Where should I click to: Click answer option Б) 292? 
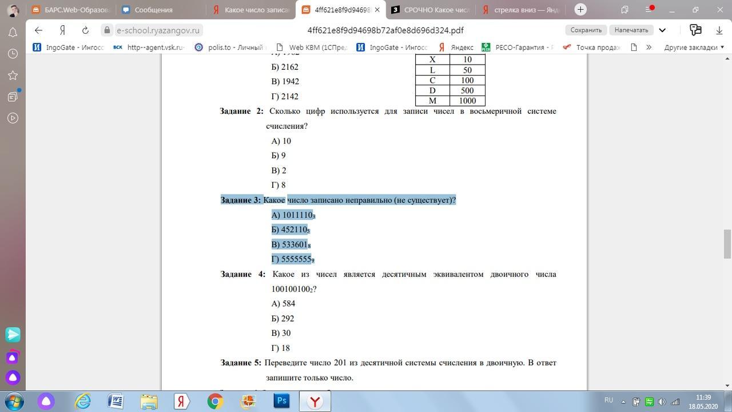point(283,319)
